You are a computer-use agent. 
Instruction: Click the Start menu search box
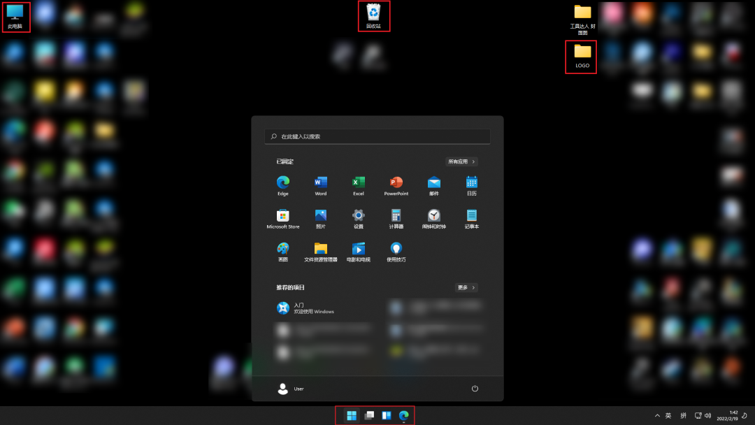(x=377, y=136)
